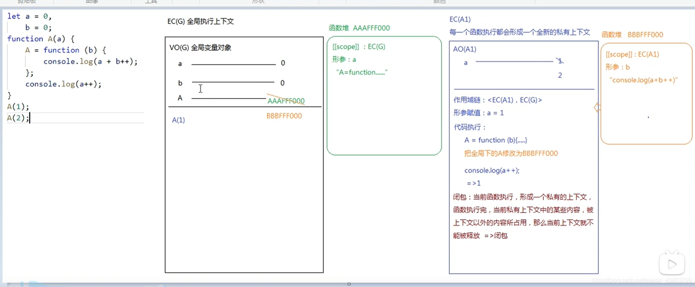Click the sentence "每一个函数执行都会形成一个全新的私有上下文"
The height and width of the screenshot is (287, 695).
click(520, 32)
